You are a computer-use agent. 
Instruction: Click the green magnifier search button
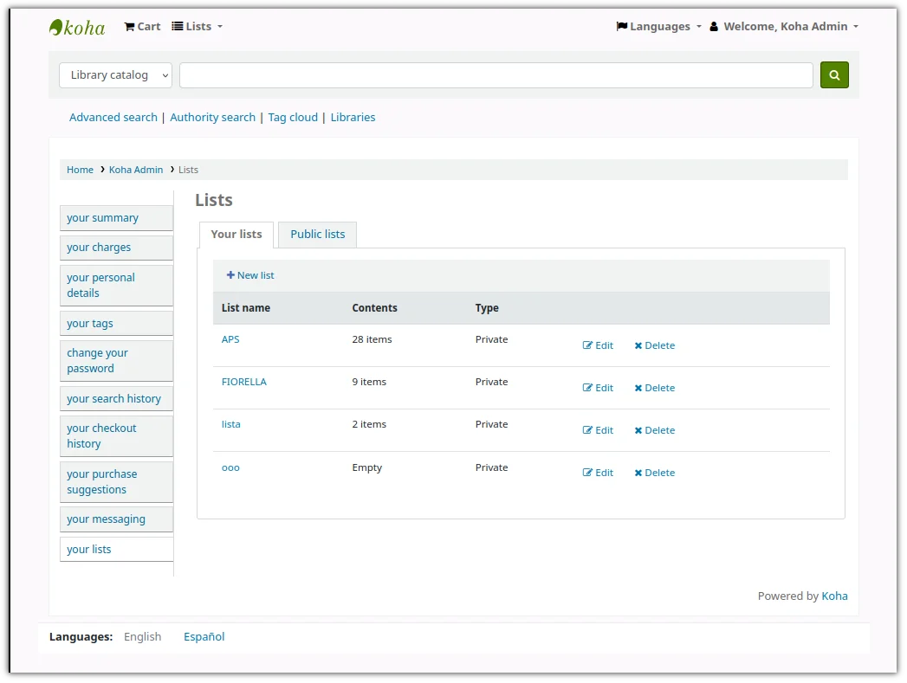click(x=833, y=75)
